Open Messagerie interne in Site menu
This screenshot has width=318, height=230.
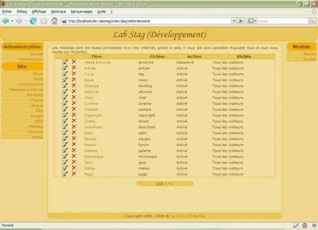[x=26, y=89]
